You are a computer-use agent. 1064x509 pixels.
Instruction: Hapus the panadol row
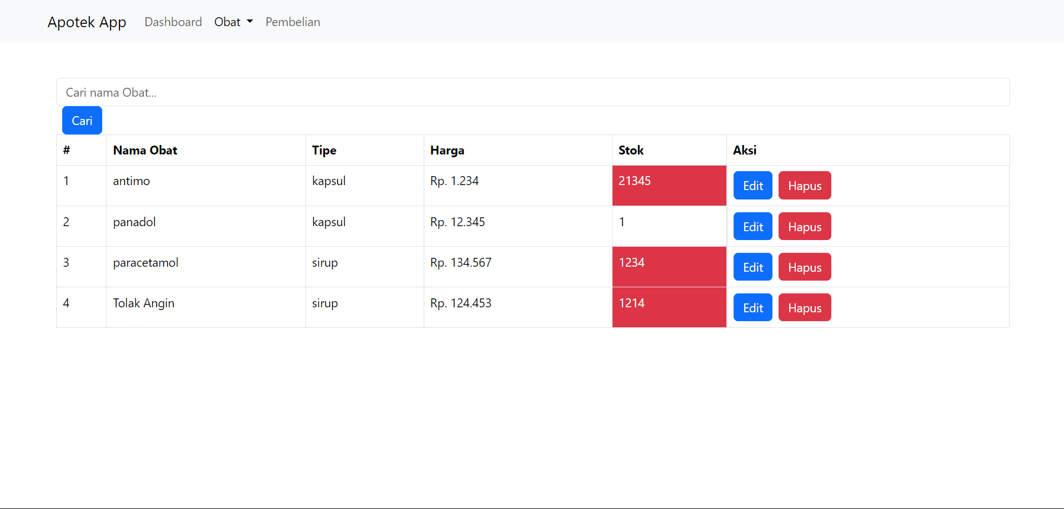tap(804, 227)
